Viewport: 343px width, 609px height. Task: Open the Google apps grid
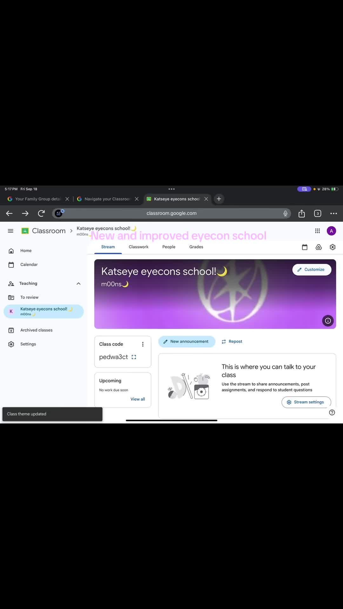tap(317, 231)
